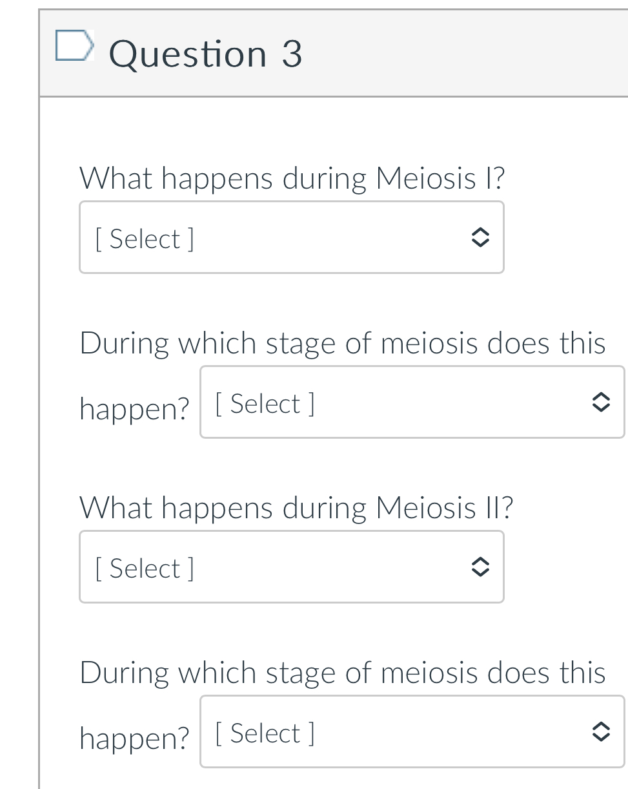
Task: Click the second 'happen?' label near the bottom
Action: (x=134, y=738)
